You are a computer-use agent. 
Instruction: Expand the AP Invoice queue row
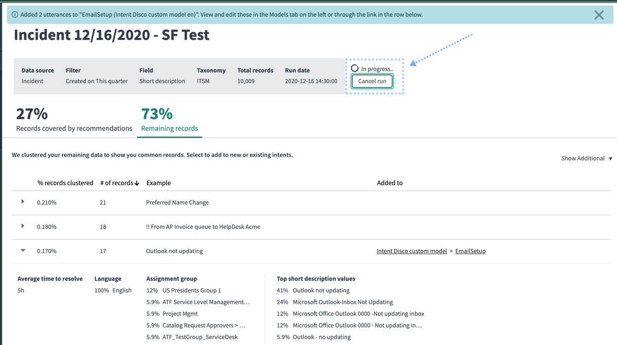point(23,226)
